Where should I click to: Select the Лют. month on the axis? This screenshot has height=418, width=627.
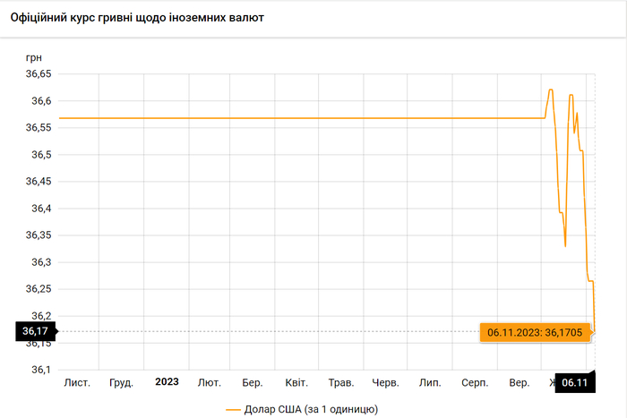210,382
